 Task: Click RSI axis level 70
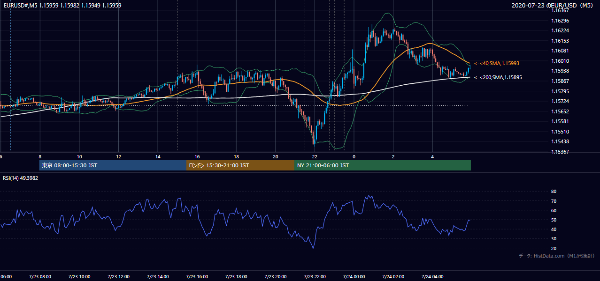click(x=554, y=201)
